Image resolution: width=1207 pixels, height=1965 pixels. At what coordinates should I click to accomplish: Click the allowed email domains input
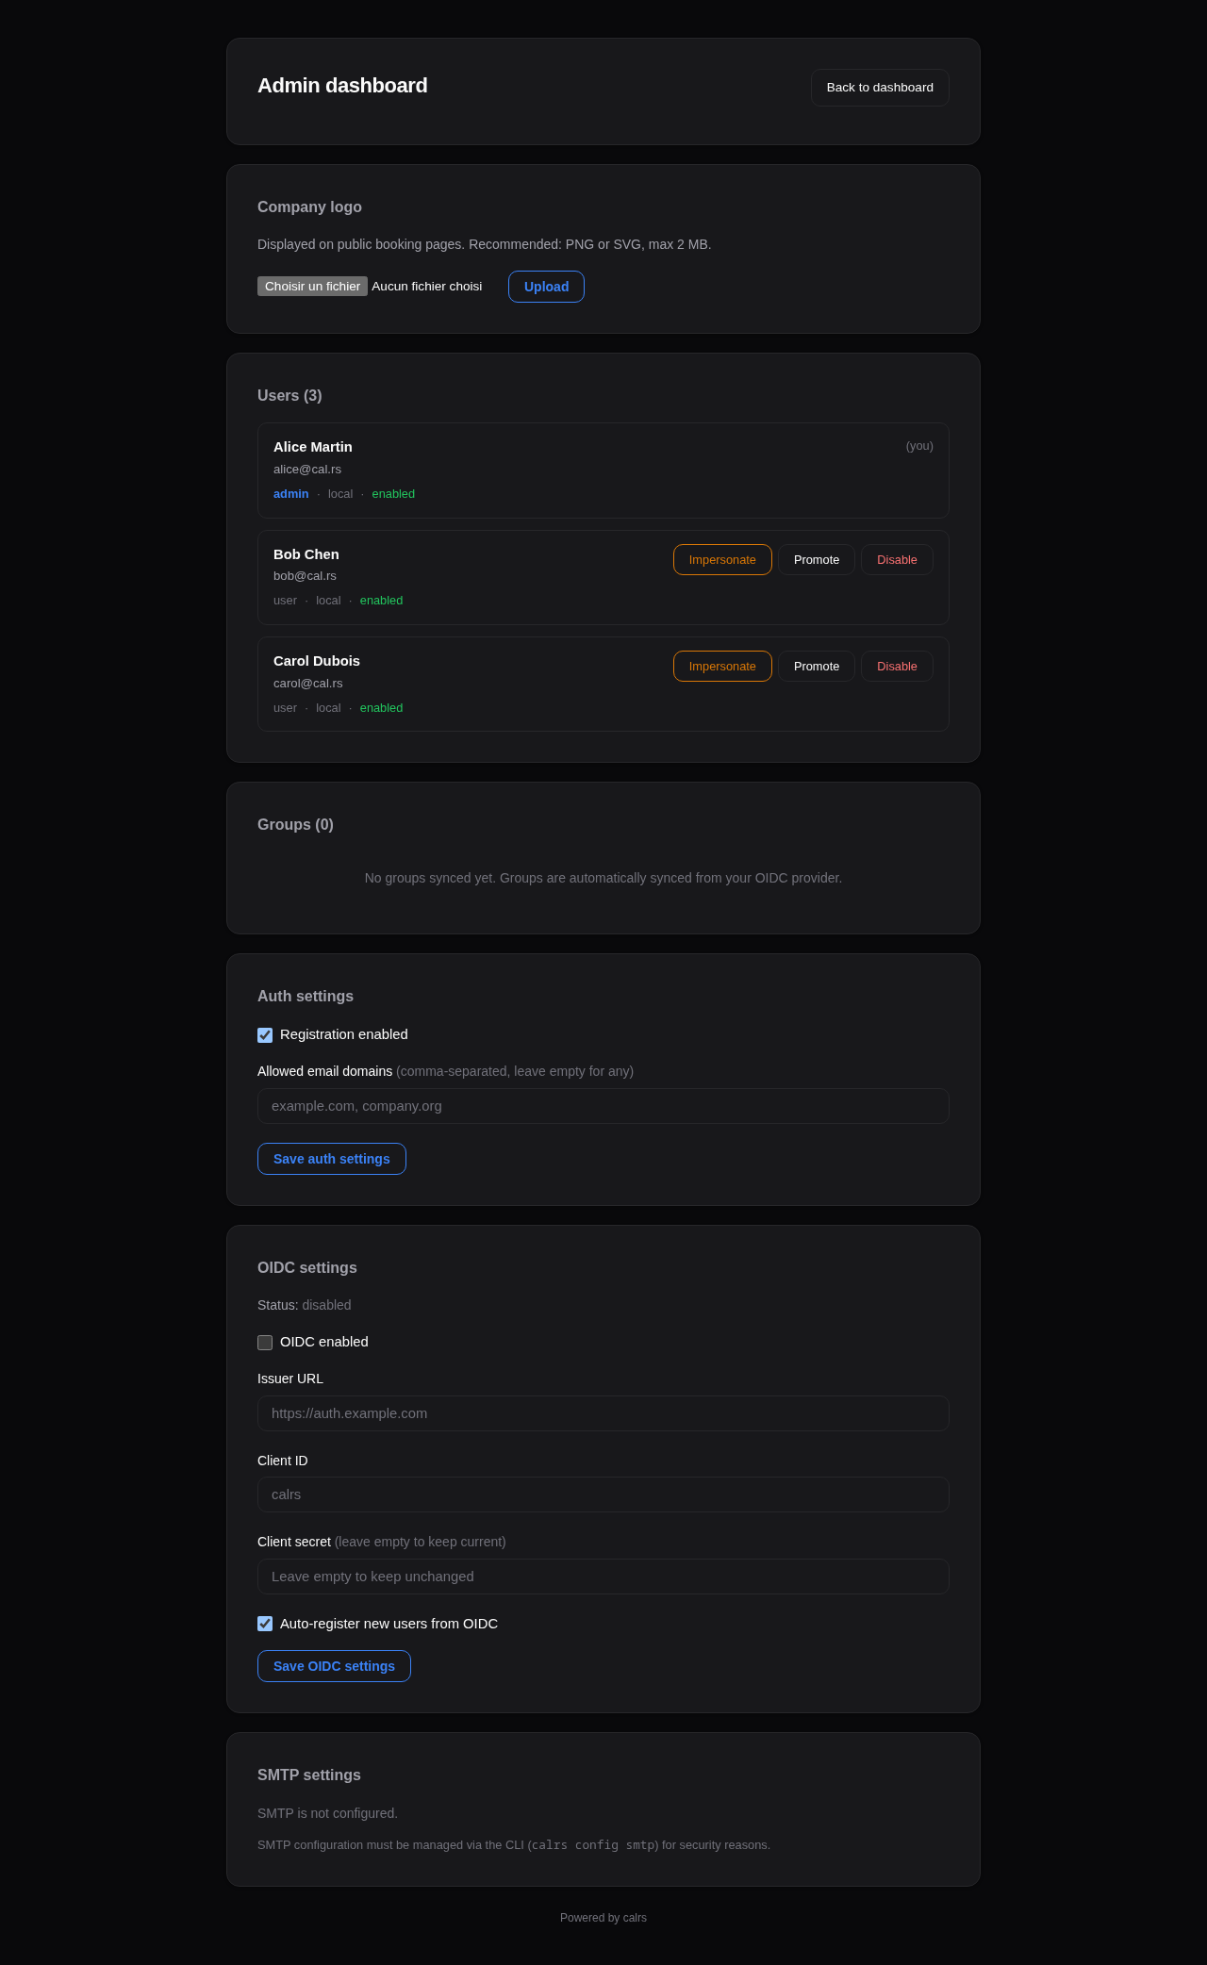point(603,1105)
